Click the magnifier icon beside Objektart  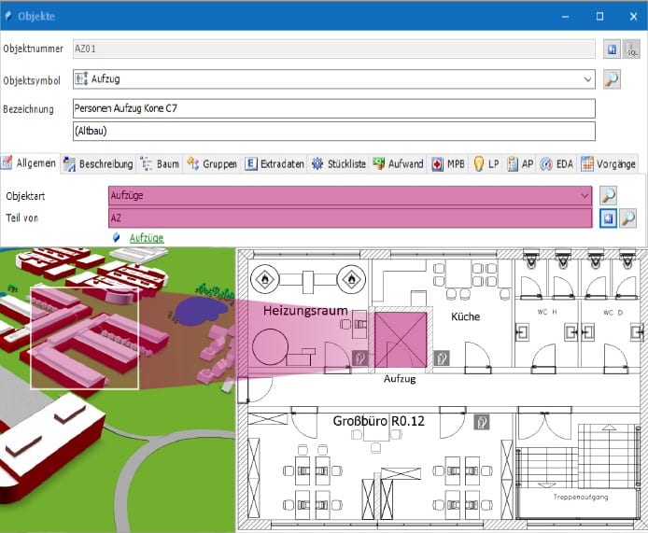[608, 195]
